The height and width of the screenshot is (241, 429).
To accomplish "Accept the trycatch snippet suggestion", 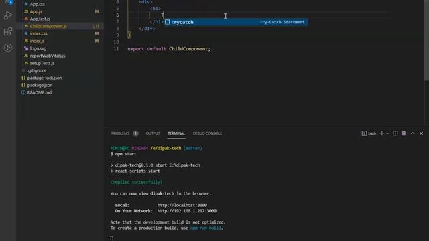I will 236,22.
